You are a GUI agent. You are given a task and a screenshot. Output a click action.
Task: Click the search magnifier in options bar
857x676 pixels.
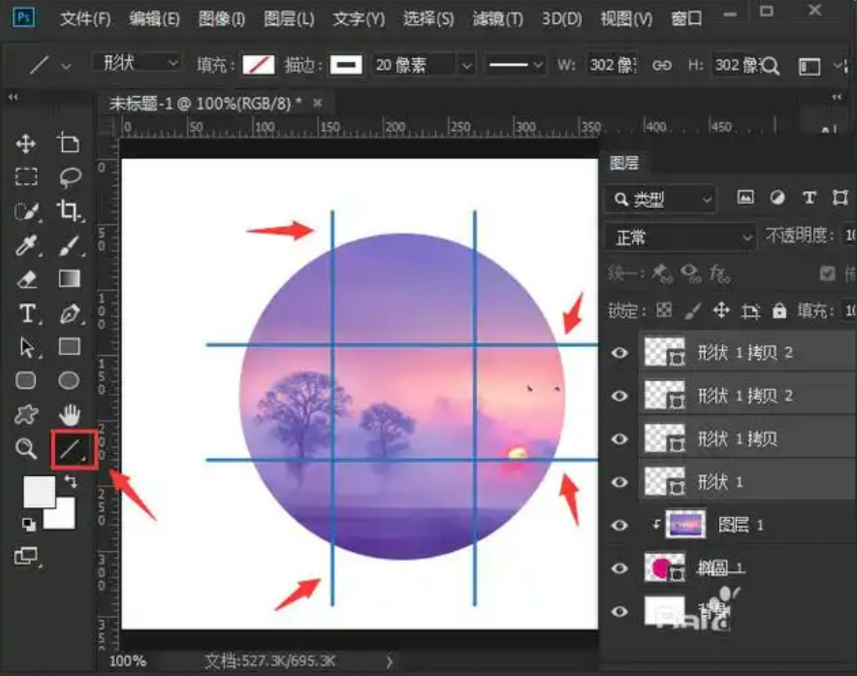pyautogui.click(x=770, y=66)
